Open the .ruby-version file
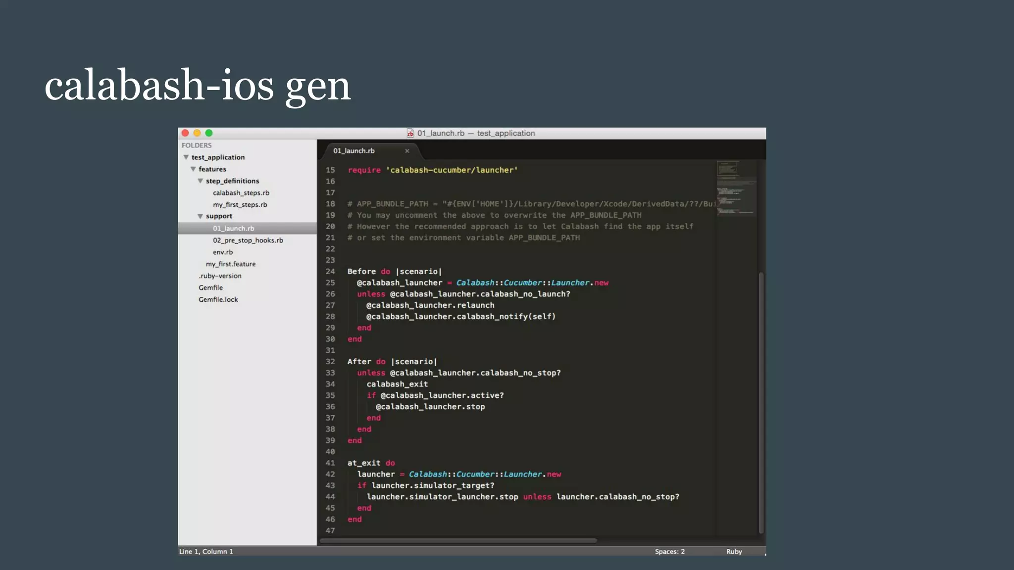The height and width of the screenshot is (570, 1014). pyautogui.click(x=220, y=276)
